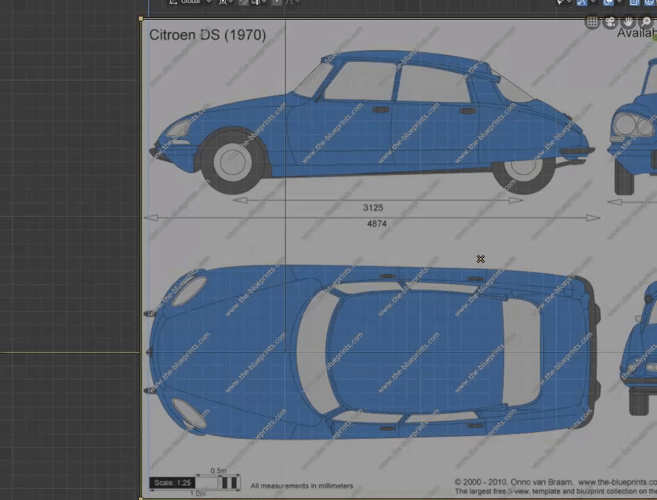Viewport: 657px width, 500px height.
Task: Open the snapping options dropdown
Action: 258,1
